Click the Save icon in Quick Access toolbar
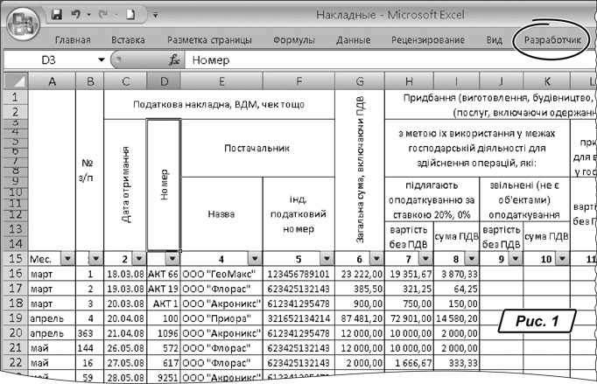The width and height of the screenshot is (597, 384). point(57,15)
